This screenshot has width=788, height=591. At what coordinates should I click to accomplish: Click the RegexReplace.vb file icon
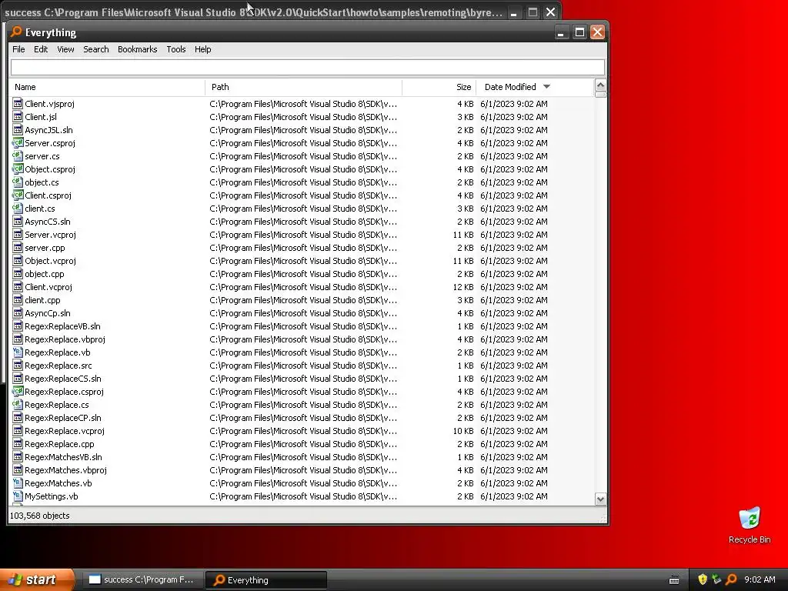[x=18, y=352]
